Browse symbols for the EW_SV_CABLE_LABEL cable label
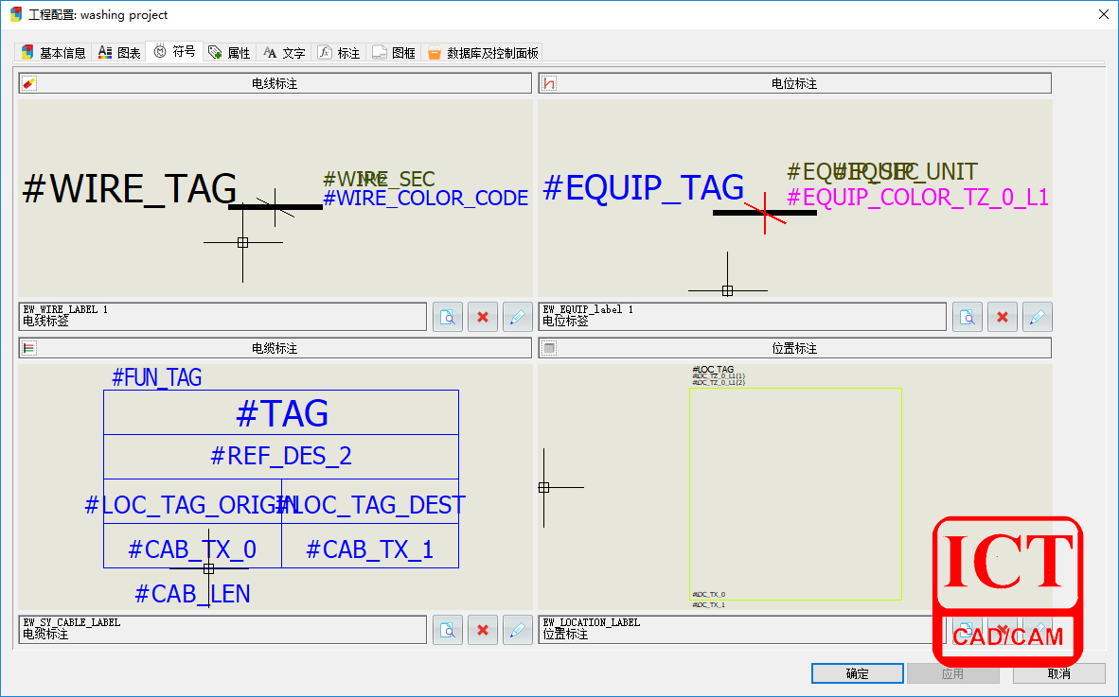The height and width of the screenshot is (697, 1119). (448, 630)
